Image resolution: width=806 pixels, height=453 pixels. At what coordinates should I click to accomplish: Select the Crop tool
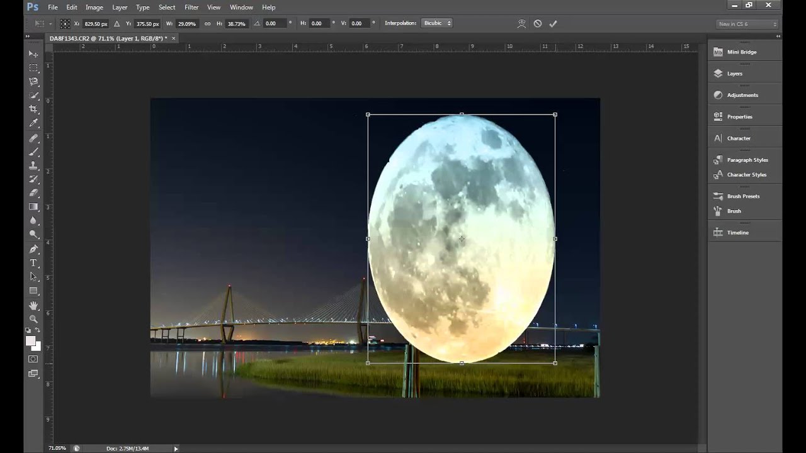tap(33, 109)
